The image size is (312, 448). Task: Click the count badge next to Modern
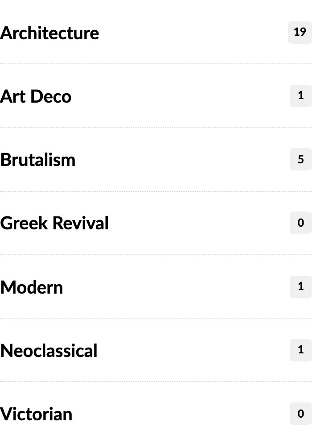300,286
